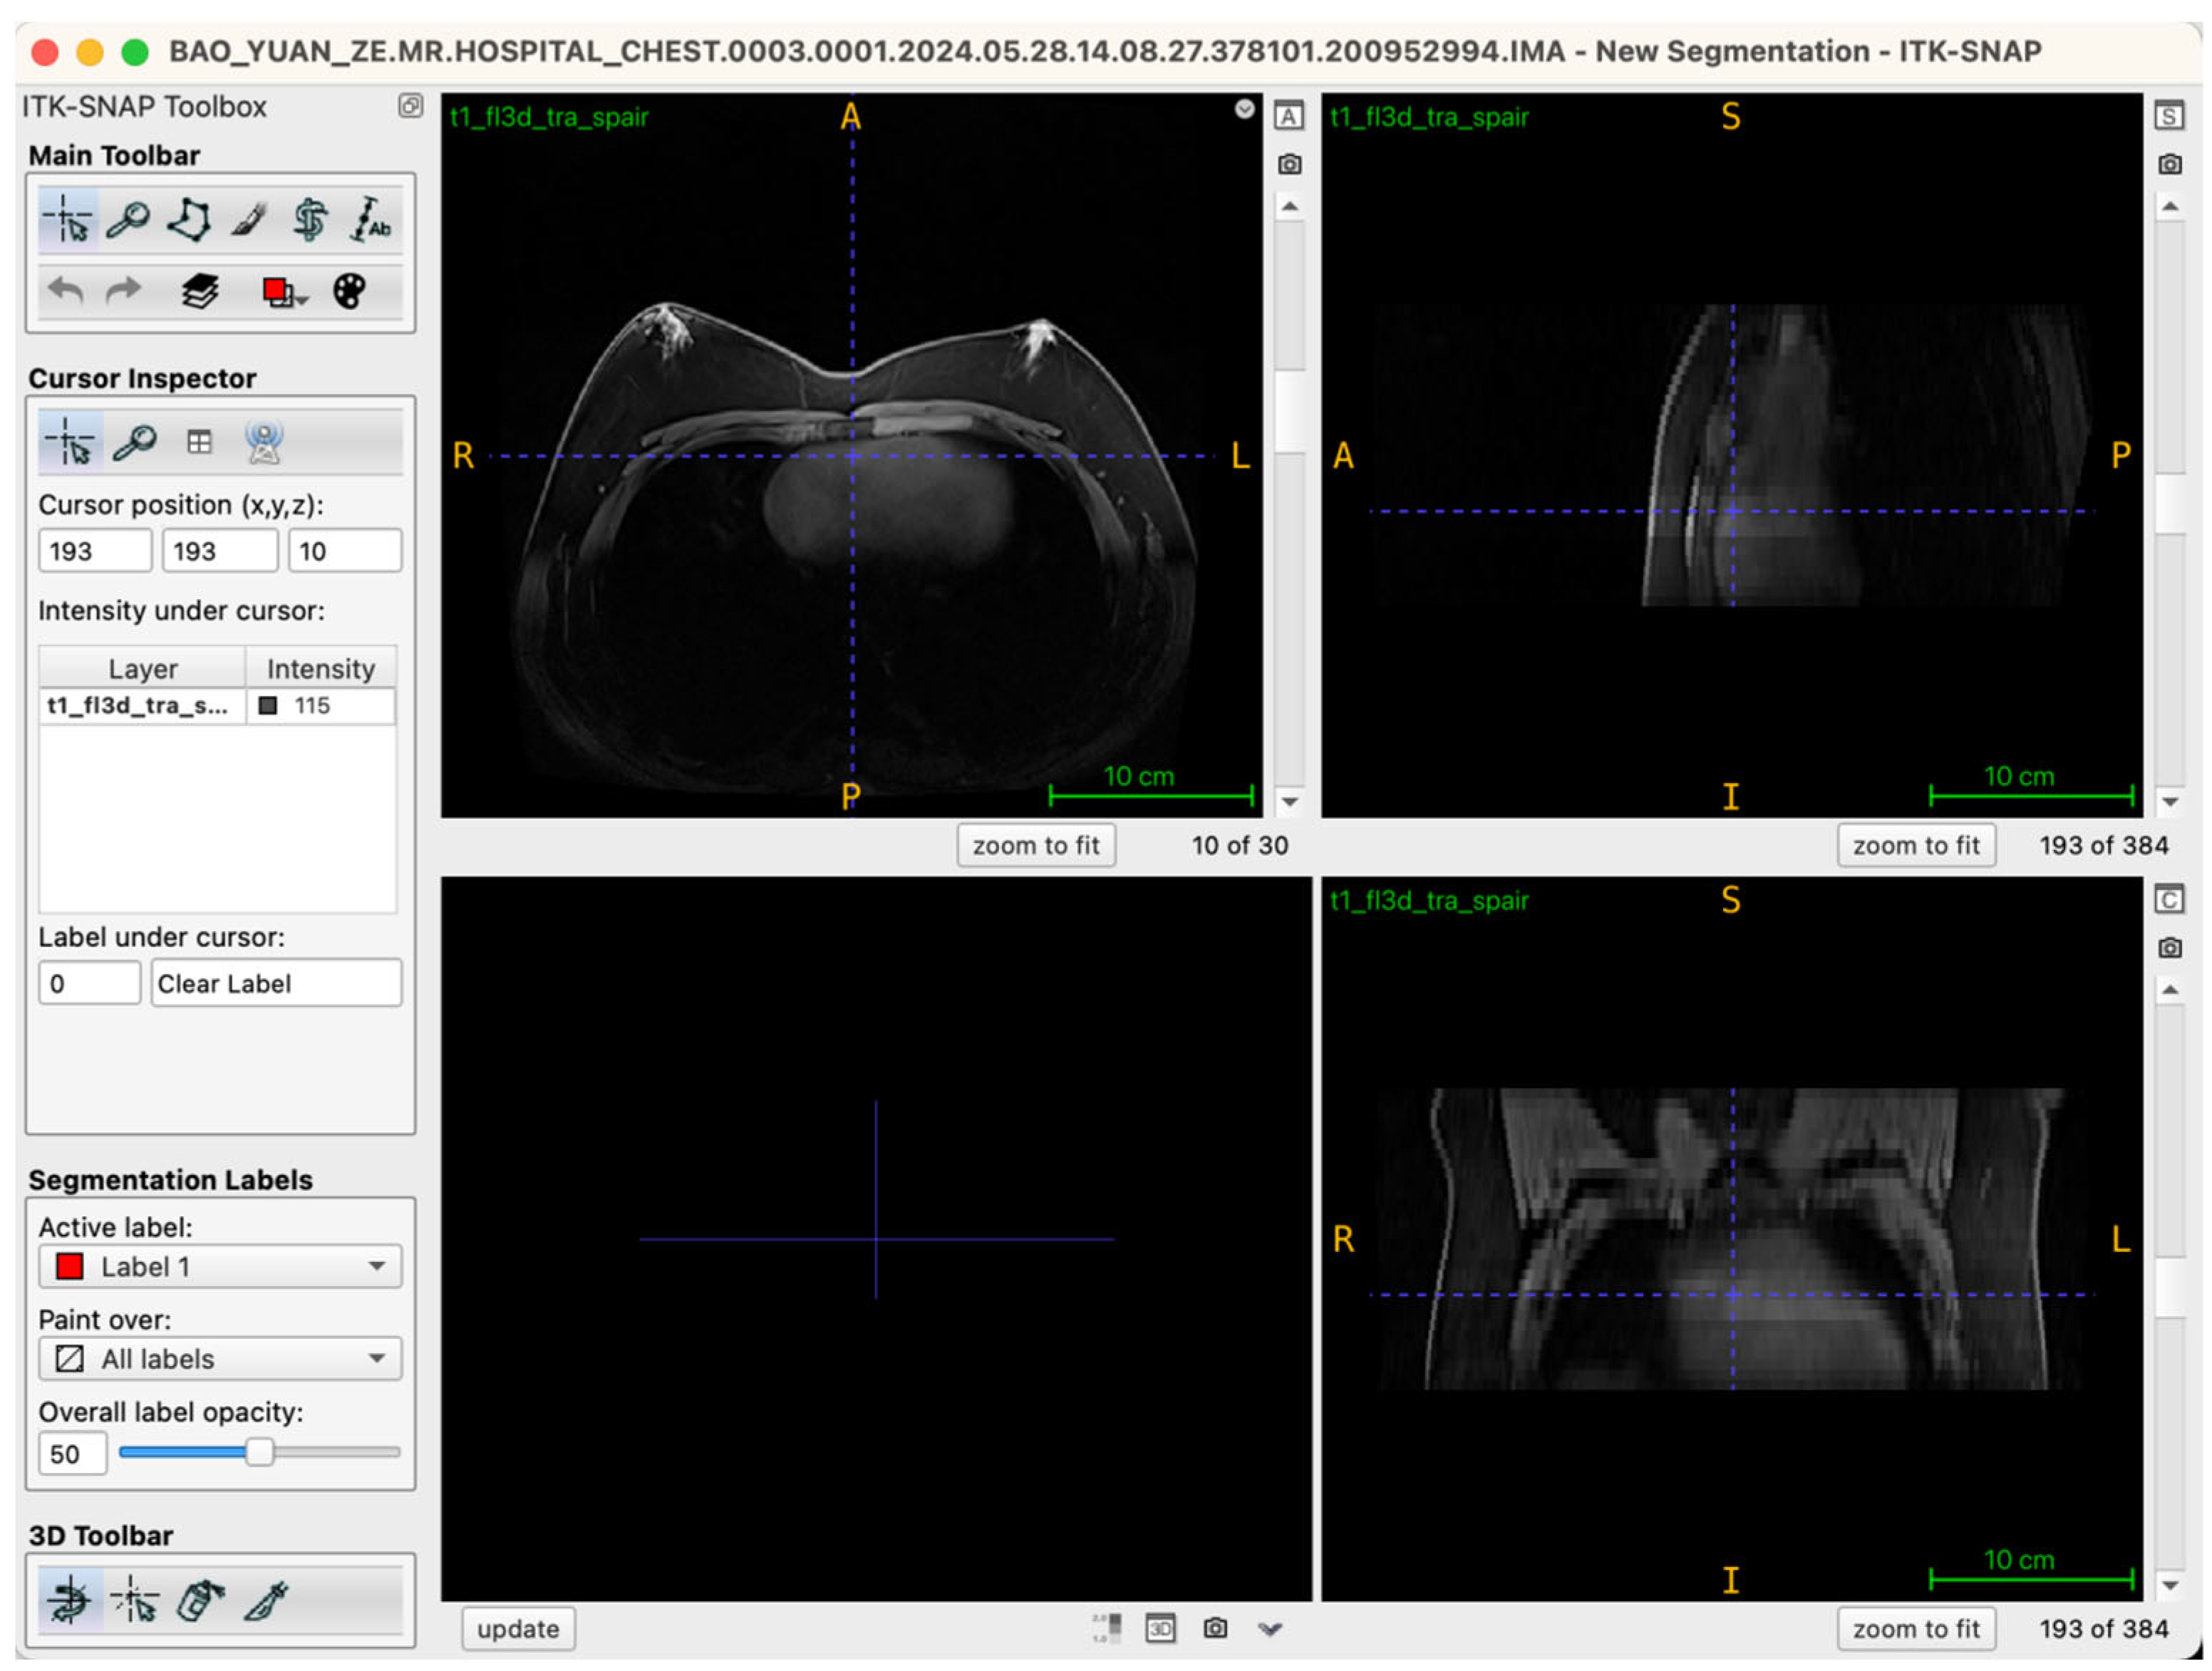The height and width of the screenshot is (1671, 2212).
Task: Activate the Snake active contour tool
Action: [x=310, y=219]
